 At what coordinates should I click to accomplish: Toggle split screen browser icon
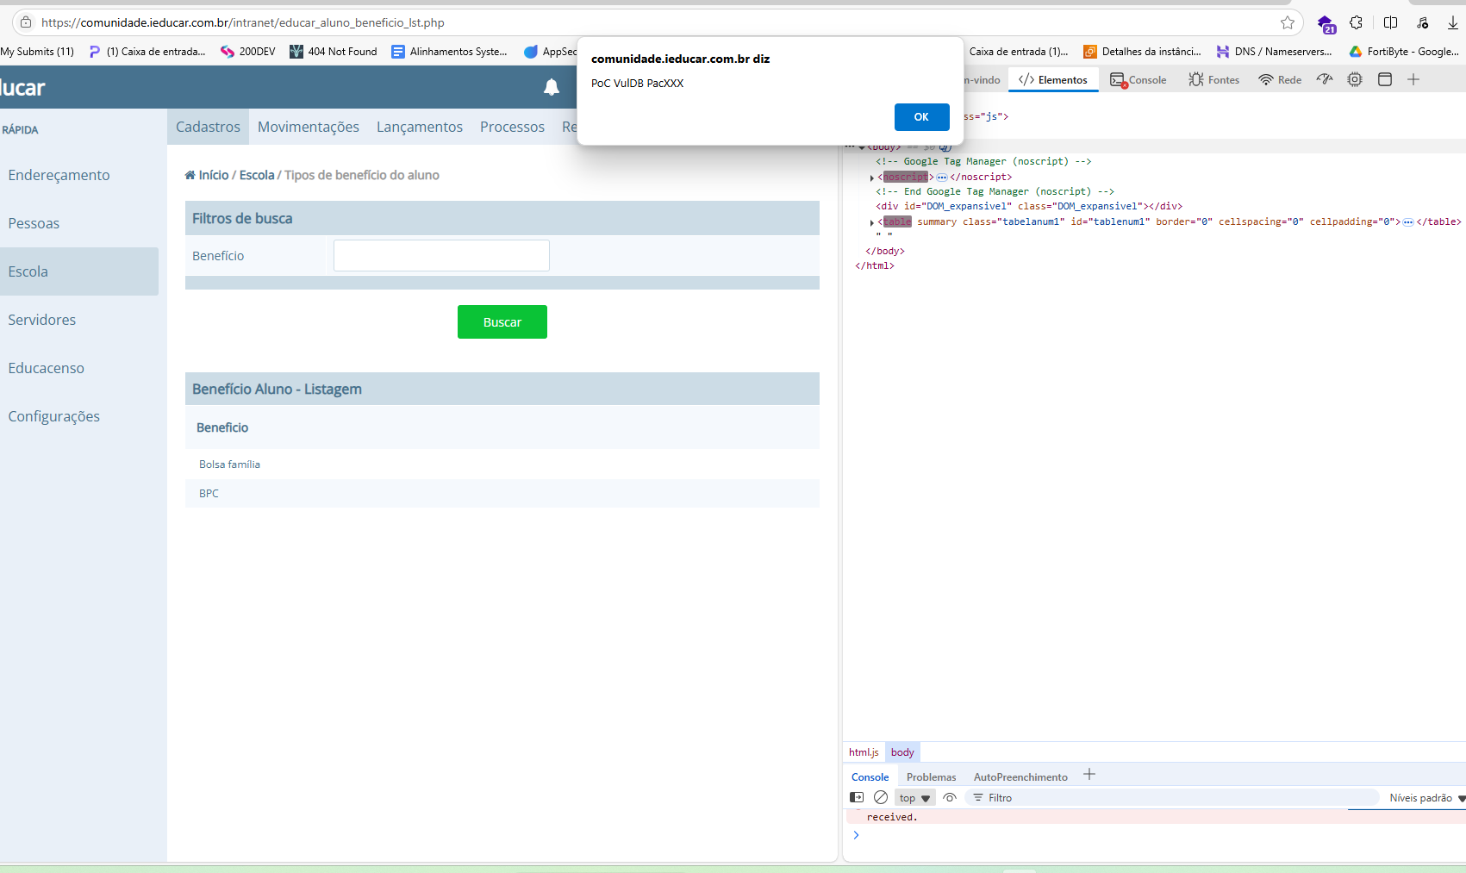(x=1390, y=22)
